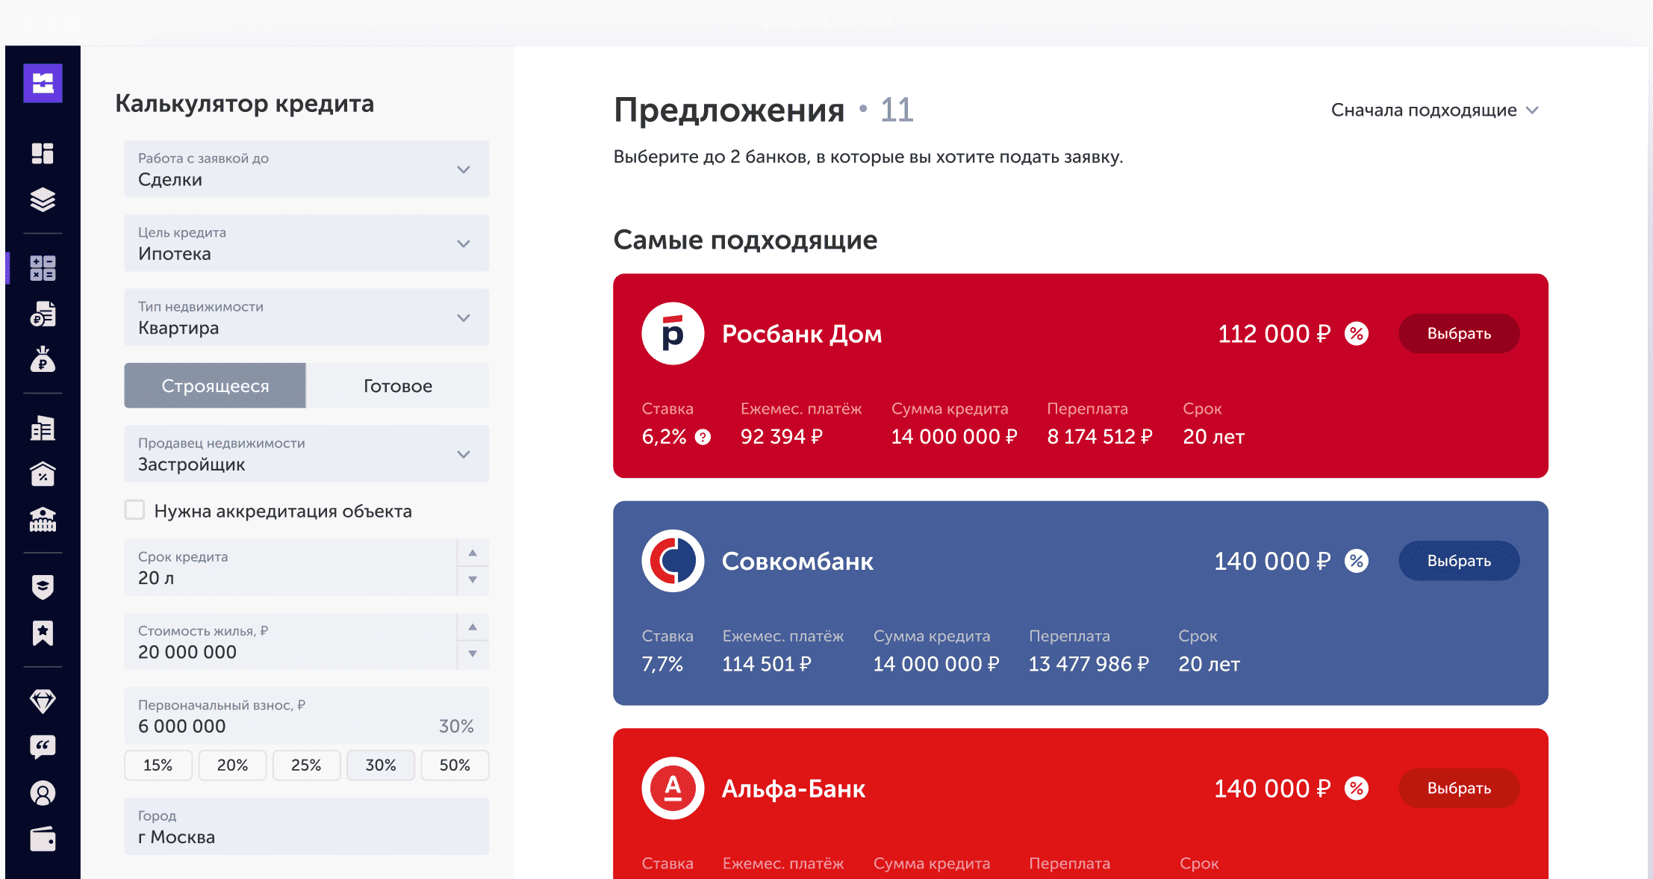Click the question mark next to 6,2% rate
The width and height of the screenshot is (1653, 879).
703,437
